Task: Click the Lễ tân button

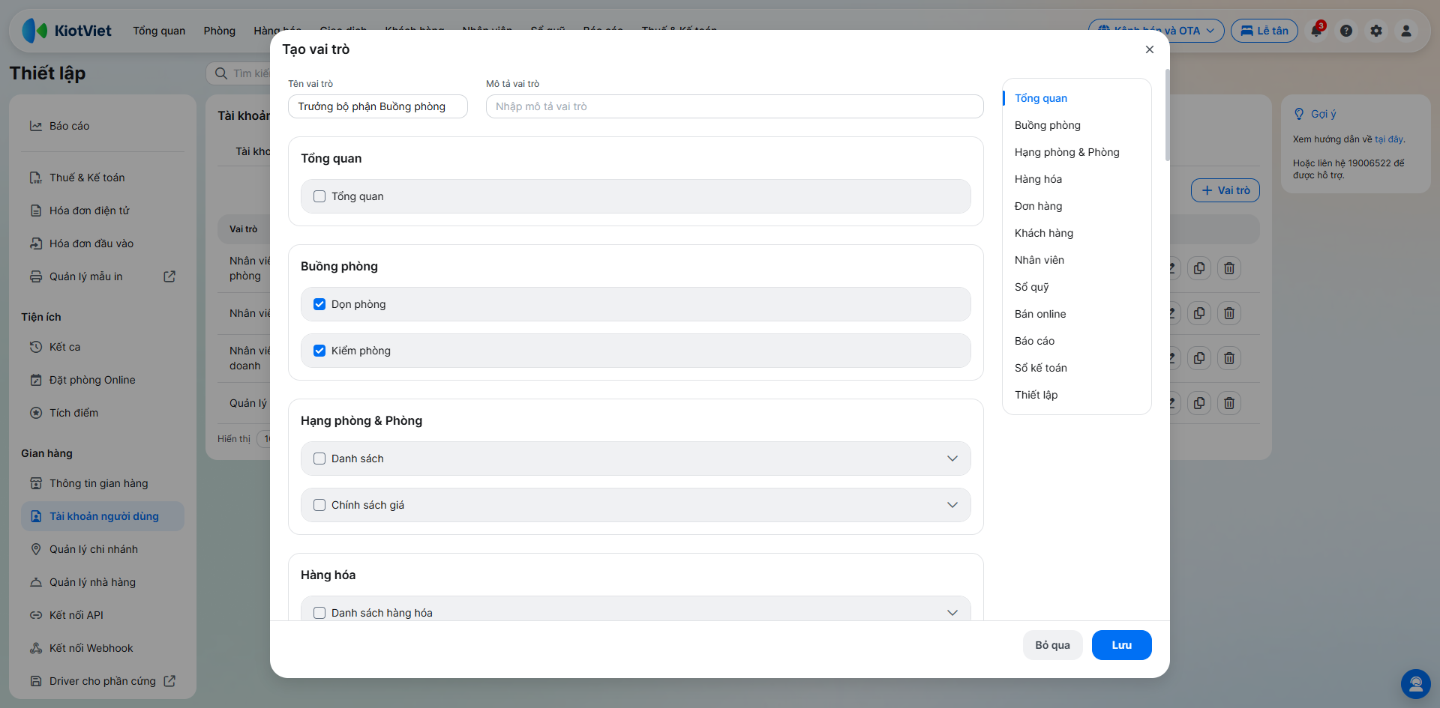Action: point(1264,31)
